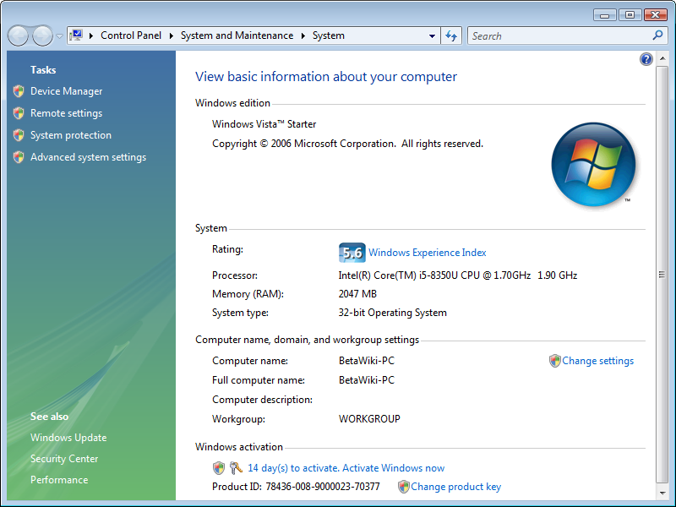
Task: Click the Windows Vista Starter edition text
Action: point(264,124)
